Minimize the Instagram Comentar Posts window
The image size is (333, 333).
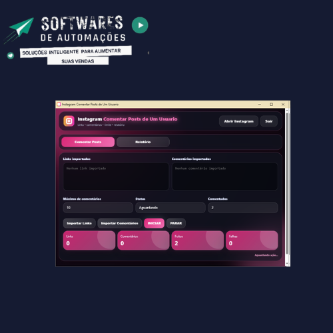(260, 105)
